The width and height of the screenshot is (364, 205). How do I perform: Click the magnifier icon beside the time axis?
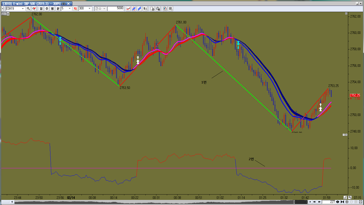pyautogui.click(x=350, y=197)
